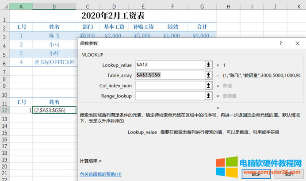Click the 工号 cell in row 11
The width and height of the screenshot is (306, 181).
tap(21, 102)
